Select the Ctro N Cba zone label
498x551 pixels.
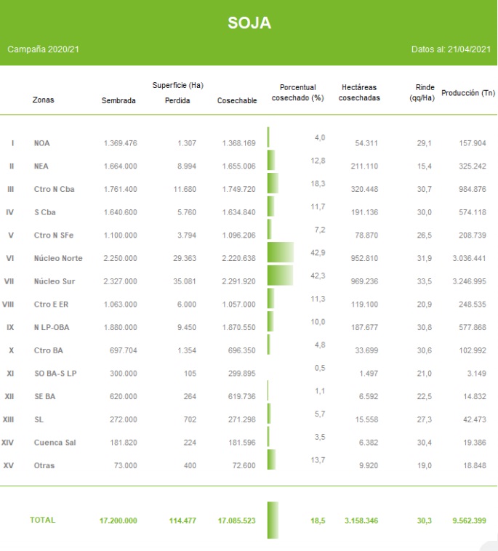[54, 189]
